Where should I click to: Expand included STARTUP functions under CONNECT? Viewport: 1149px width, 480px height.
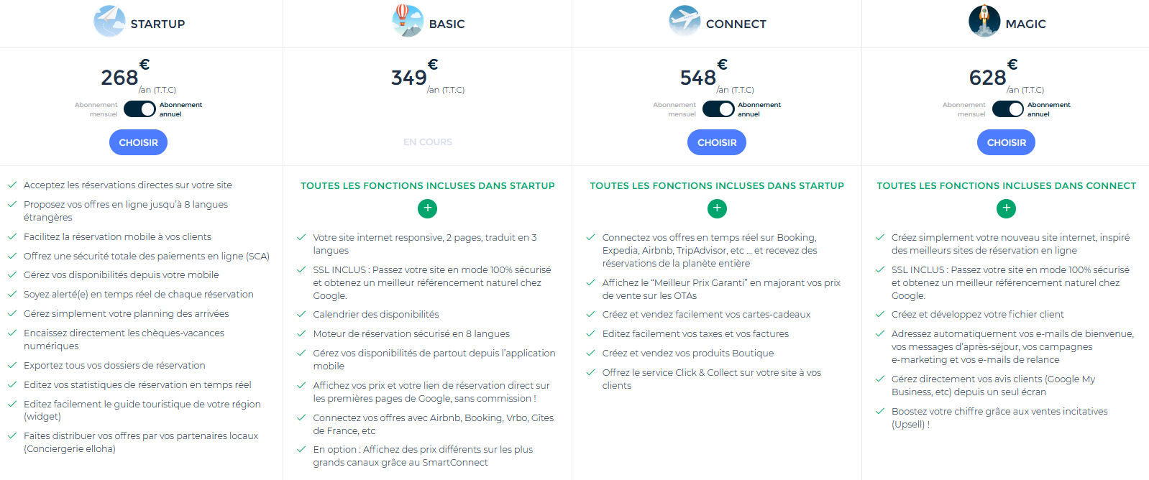pos(717,208)
